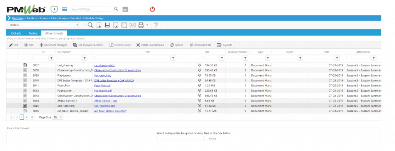Click the toolbar Search record magnifier icon
Image resolution: width=395 pixels, height=151 pixels.
click(90, 25)
